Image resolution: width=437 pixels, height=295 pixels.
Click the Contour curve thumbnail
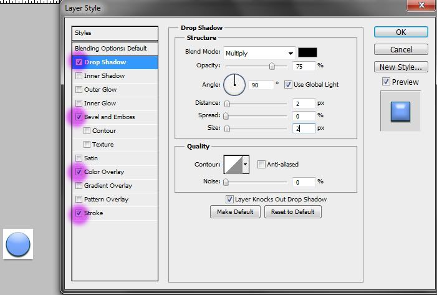[x=233, y=165]
